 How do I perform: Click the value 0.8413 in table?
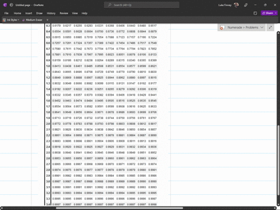coord(57,66)
